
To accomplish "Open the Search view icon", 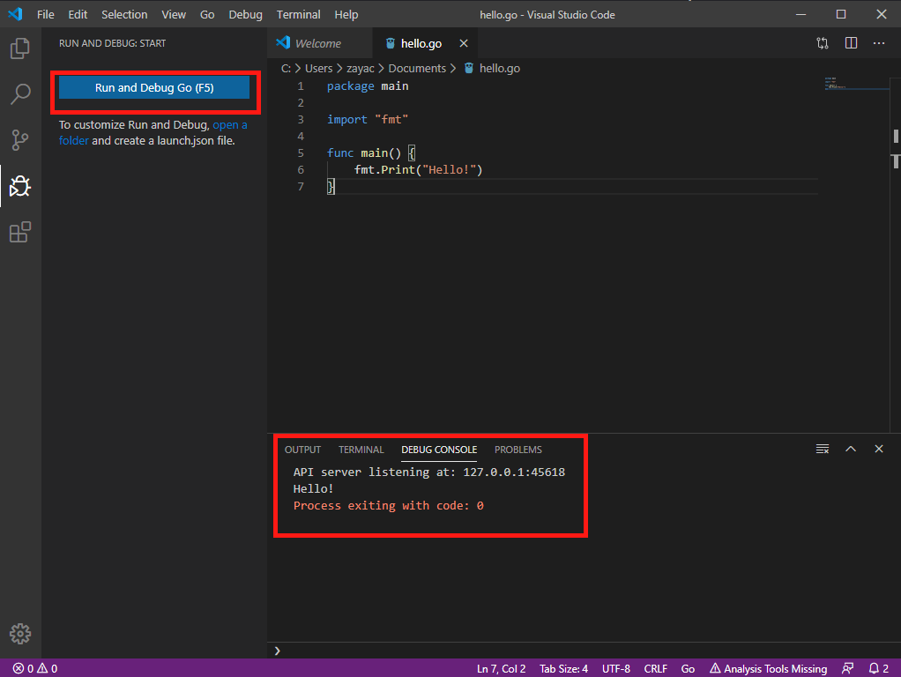I will [x=20, y=93].
